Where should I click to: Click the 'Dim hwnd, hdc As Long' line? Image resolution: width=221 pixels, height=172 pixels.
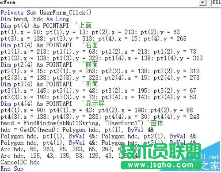click(x=34, y=19)
